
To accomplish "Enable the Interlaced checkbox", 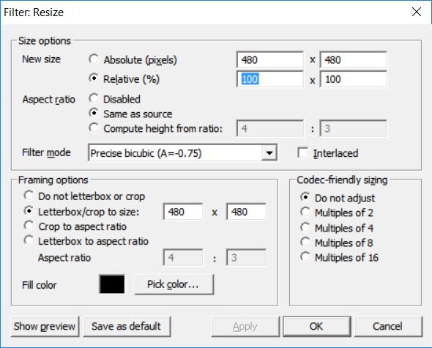I will (x=303, y=153).
